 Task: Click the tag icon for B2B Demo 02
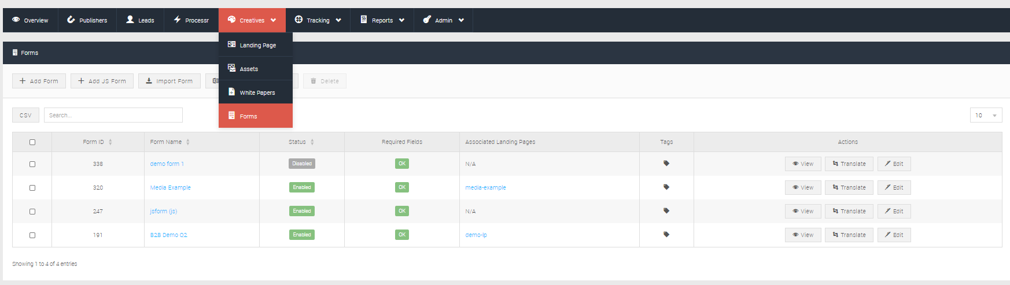(666, 235)
